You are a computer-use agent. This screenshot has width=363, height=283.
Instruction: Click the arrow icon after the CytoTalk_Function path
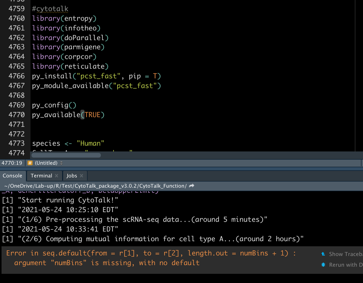191,186
